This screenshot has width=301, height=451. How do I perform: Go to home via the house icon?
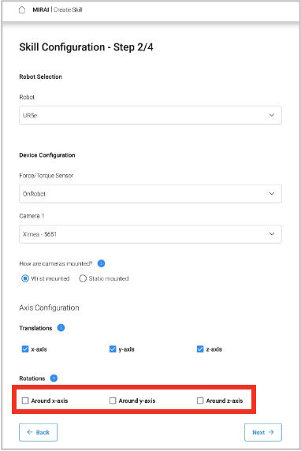[x=22, y=10]
